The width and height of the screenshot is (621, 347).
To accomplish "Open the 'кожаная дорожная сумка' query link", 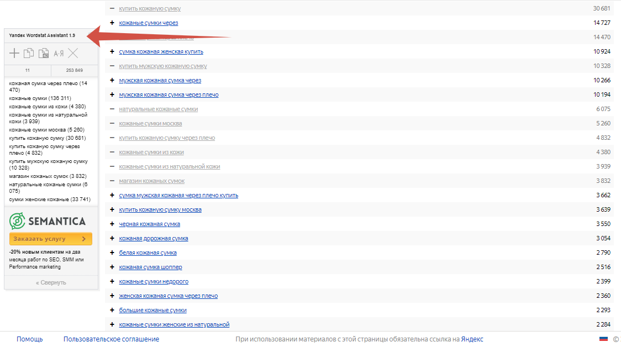I will point(154,239).
